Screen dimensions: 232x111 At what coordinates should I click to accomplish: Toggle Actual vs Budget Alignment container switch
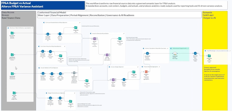click(110, 67)
